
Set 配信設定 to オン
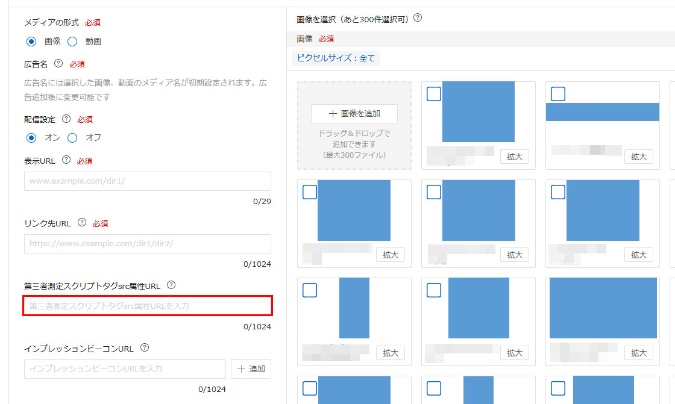click(31, 138)
